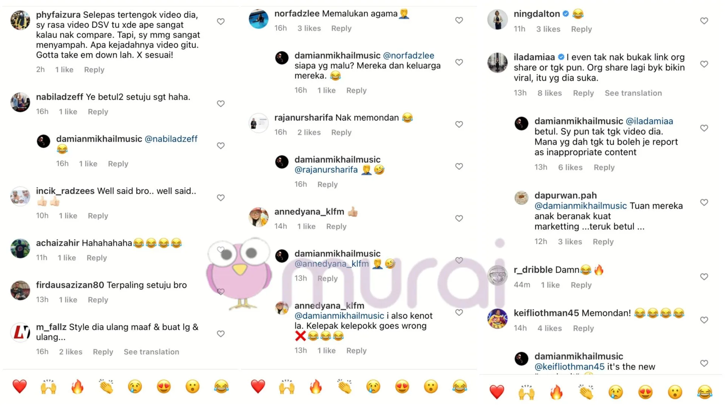The width and height of the screenshot is (725, 407).
Task: Like keifliothman45's Memondan comment
Action: click(704, 320)
